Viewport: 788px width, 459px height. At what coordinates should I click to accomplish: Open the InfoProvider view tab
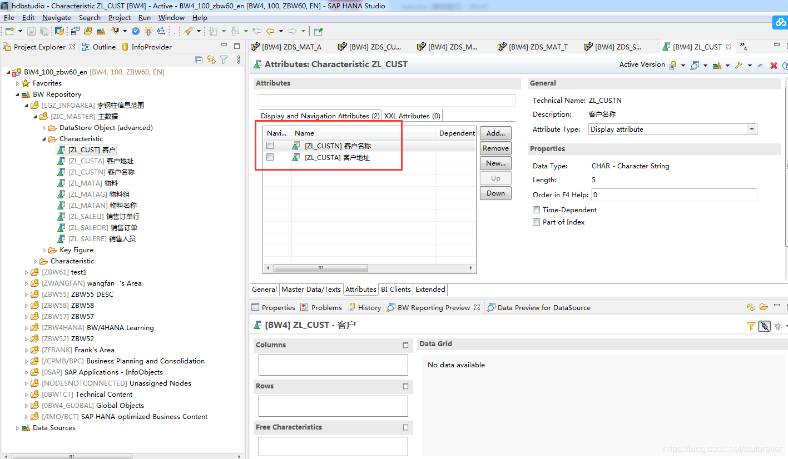[147, 47]
